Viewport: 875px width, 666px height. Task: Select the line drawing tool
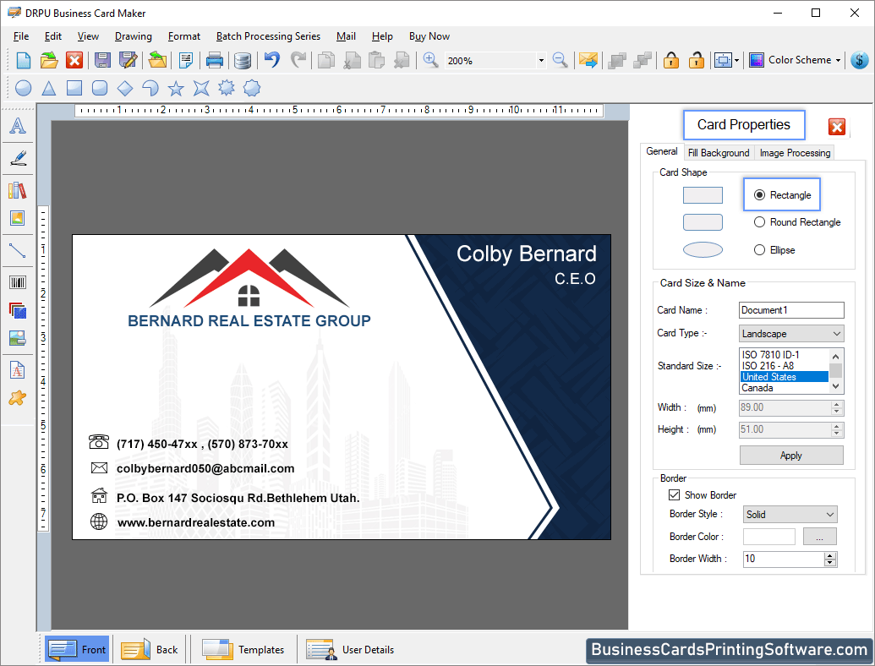[18, 250]
